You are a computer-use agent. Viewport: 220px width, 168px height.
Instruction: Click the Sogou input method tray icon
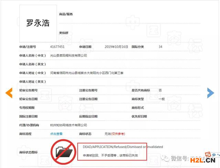click(x=208, y=155)
